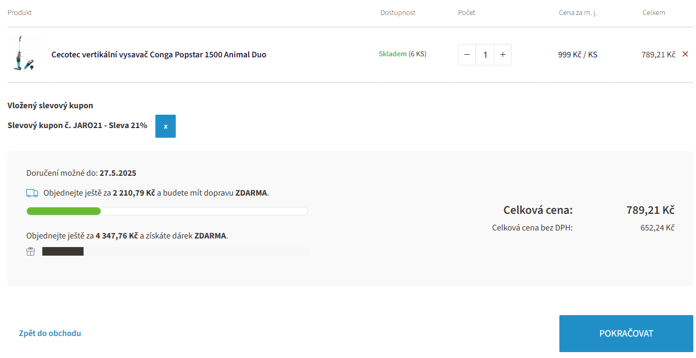Image resolution: width=696 pixels, height=358 pixels.
Task: Click the delivery truck icon
Action: click(32, 193)
